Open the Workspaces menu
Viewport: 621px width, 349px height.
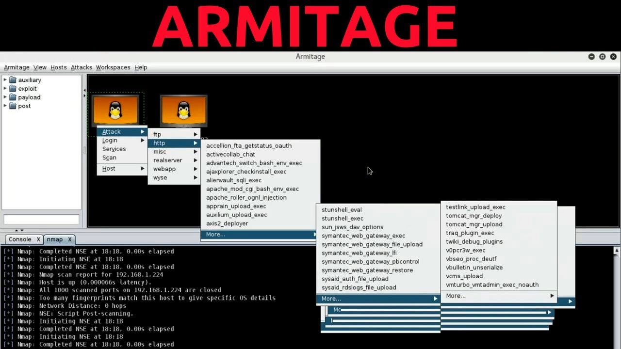point(113,67)
